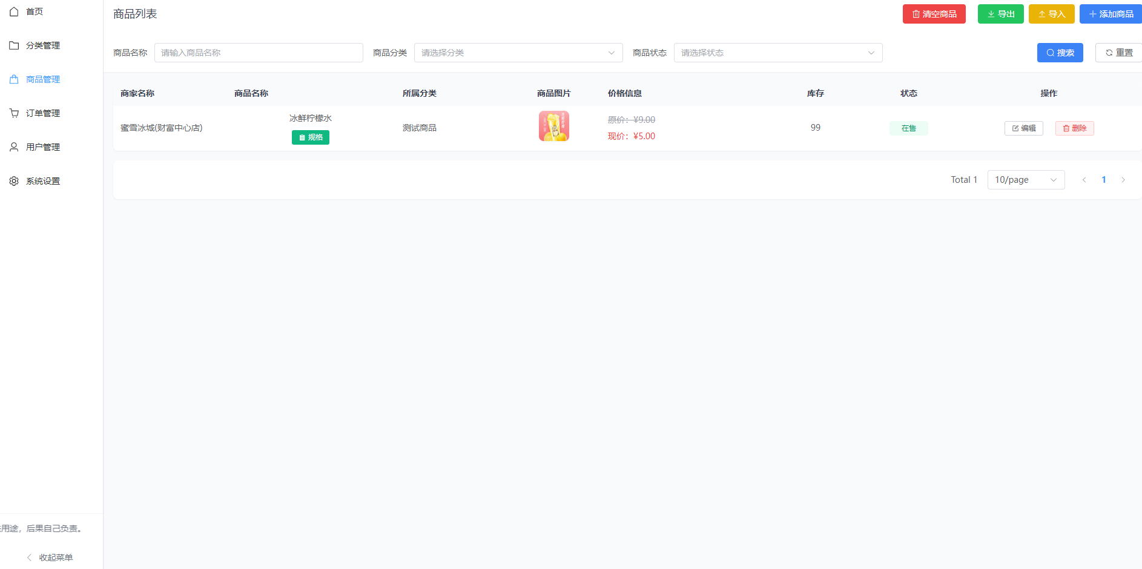Viewport: 1142px width, 569px height.
Task: Open 首页 menu item
Action: [51, 12]
